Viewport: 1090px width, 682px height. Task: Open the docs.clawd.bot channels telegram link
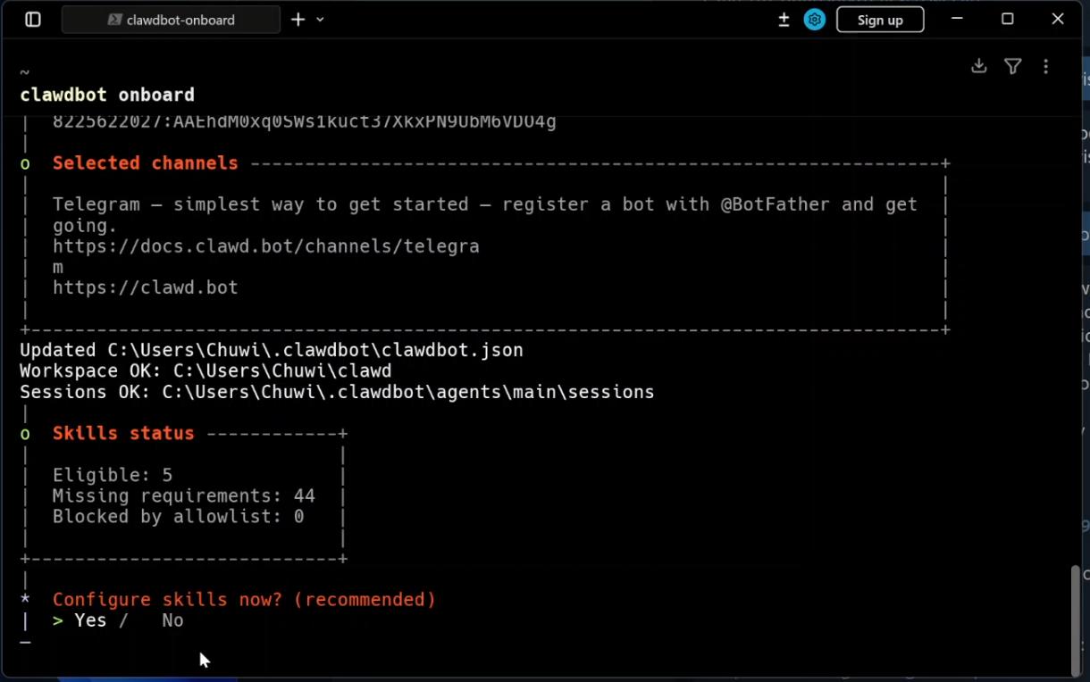265,246
